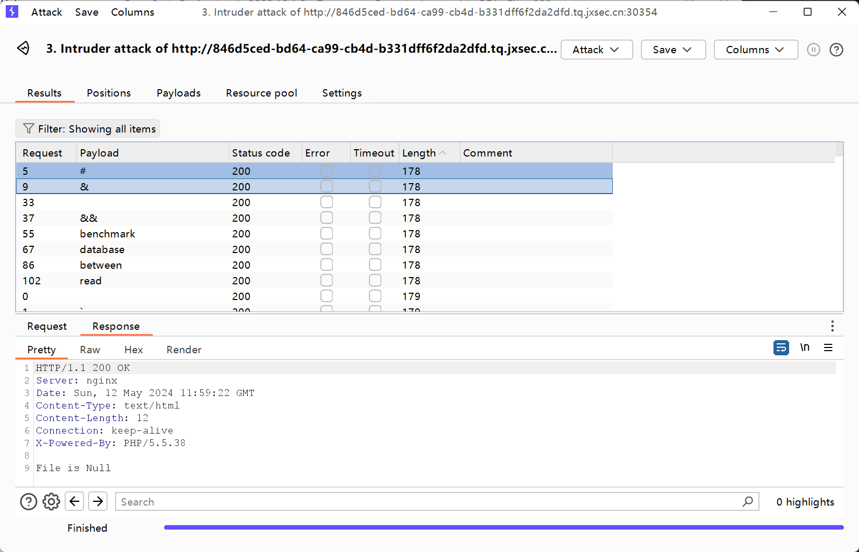Toggle Error checkbox for payload &&
The image size is (859, 552).
[326, 218]
